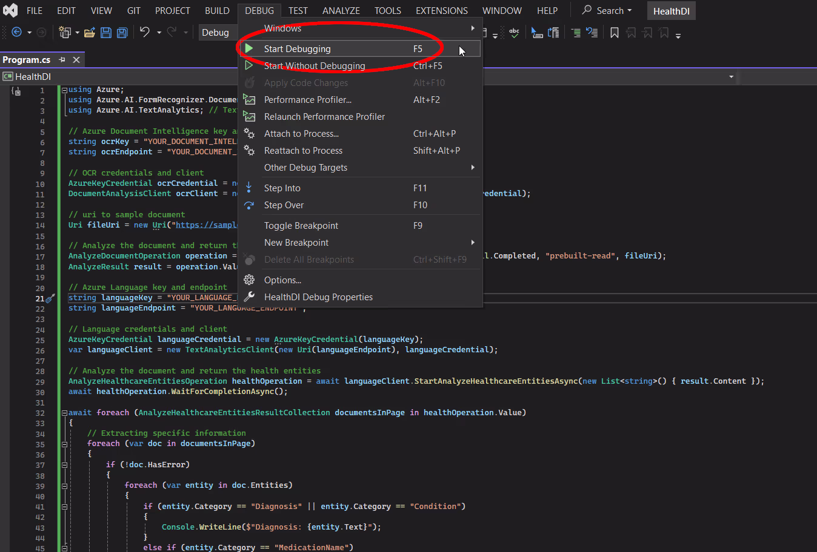Click the Open File folder icon
This screenshot has width=817, height=552.
pos(90,32)
